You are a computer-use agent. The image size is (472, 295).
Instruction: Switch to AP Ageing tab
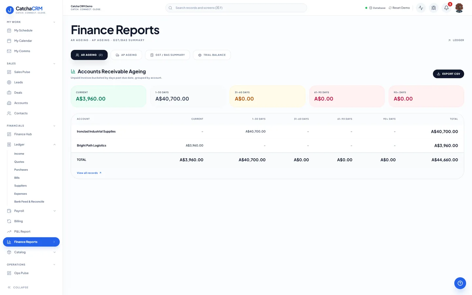[x=126, y=55]
